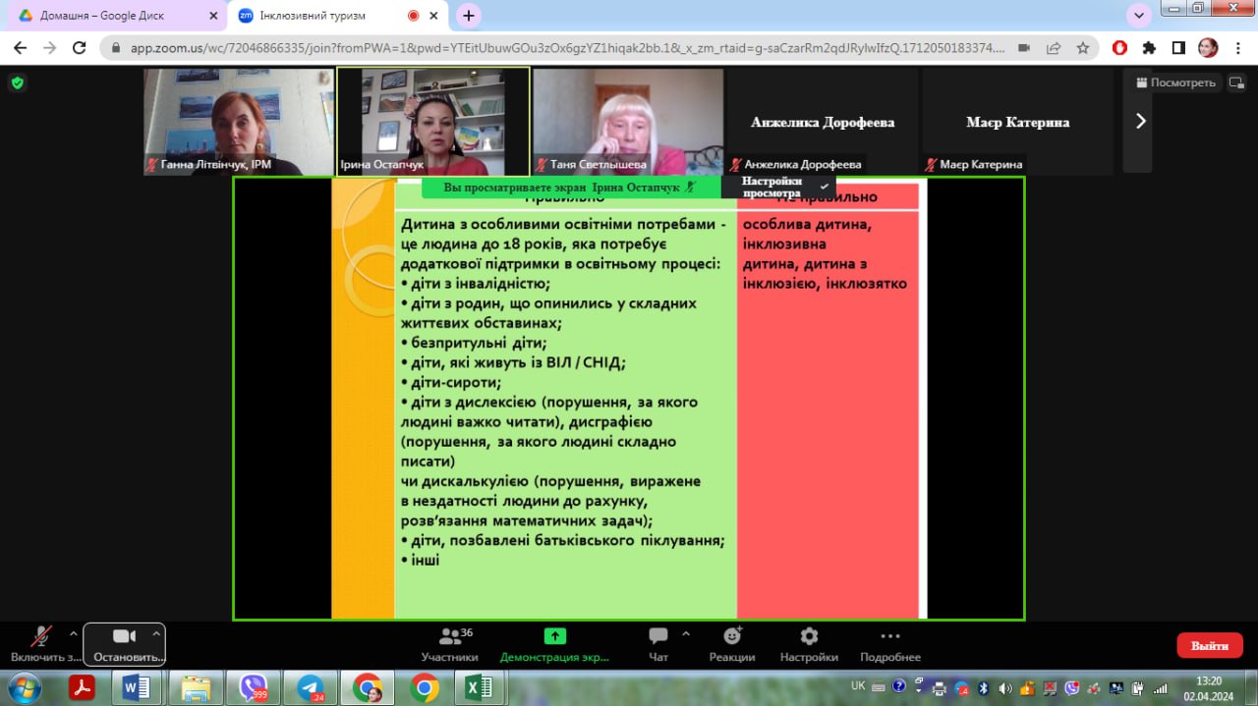Open the Chat panel
The image size is (1258, 706).
coord(658,637)
